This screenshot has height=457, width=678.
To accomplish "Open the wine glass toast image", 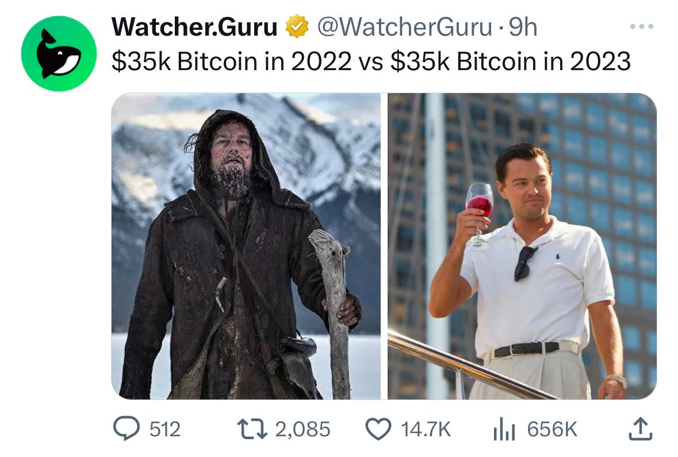I will pos(522,246).
